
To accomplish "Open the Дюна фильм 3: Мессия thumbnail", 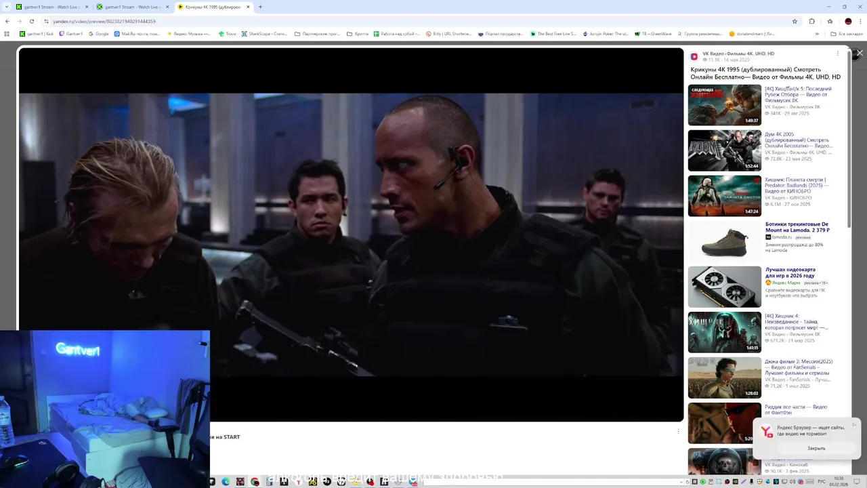I will (725, 378).
